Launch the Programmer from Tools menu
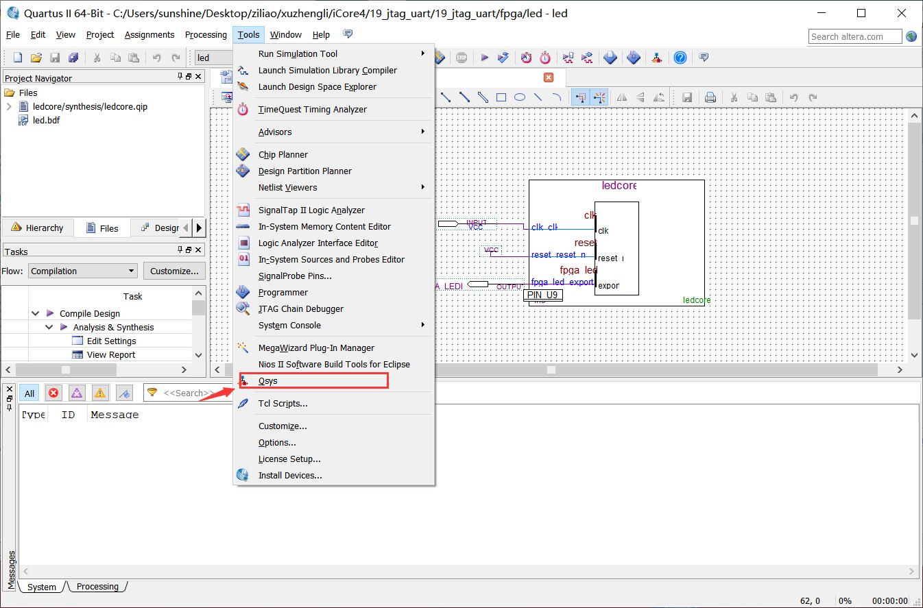This screenshot has width=923, height=608. coord(283,293)
